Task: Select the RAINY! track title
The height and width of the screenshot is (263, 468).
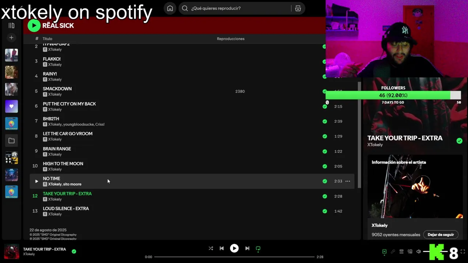Action: (50, 74)
